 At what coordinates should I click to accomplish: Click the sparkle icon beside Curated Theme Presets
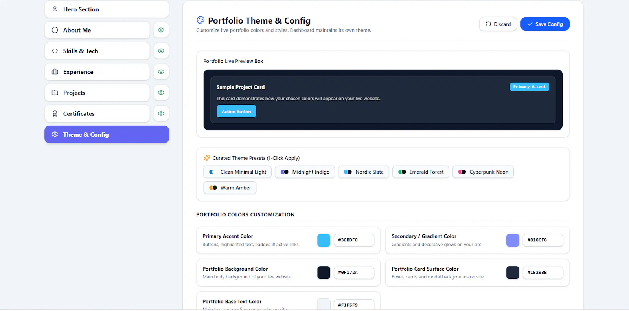point(207,158)
